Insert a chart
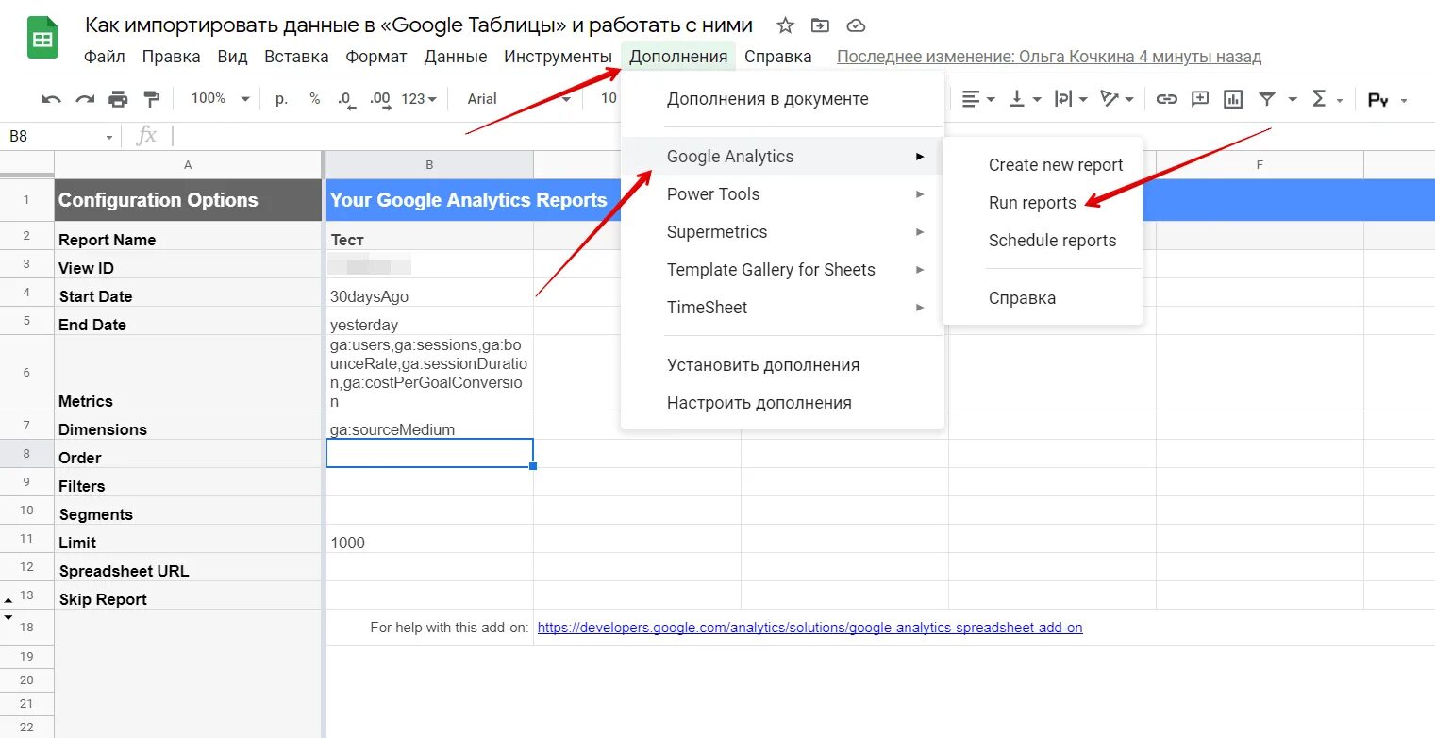The width and height of the screenshot is (1435, 738). click(x=1233, y=99)
